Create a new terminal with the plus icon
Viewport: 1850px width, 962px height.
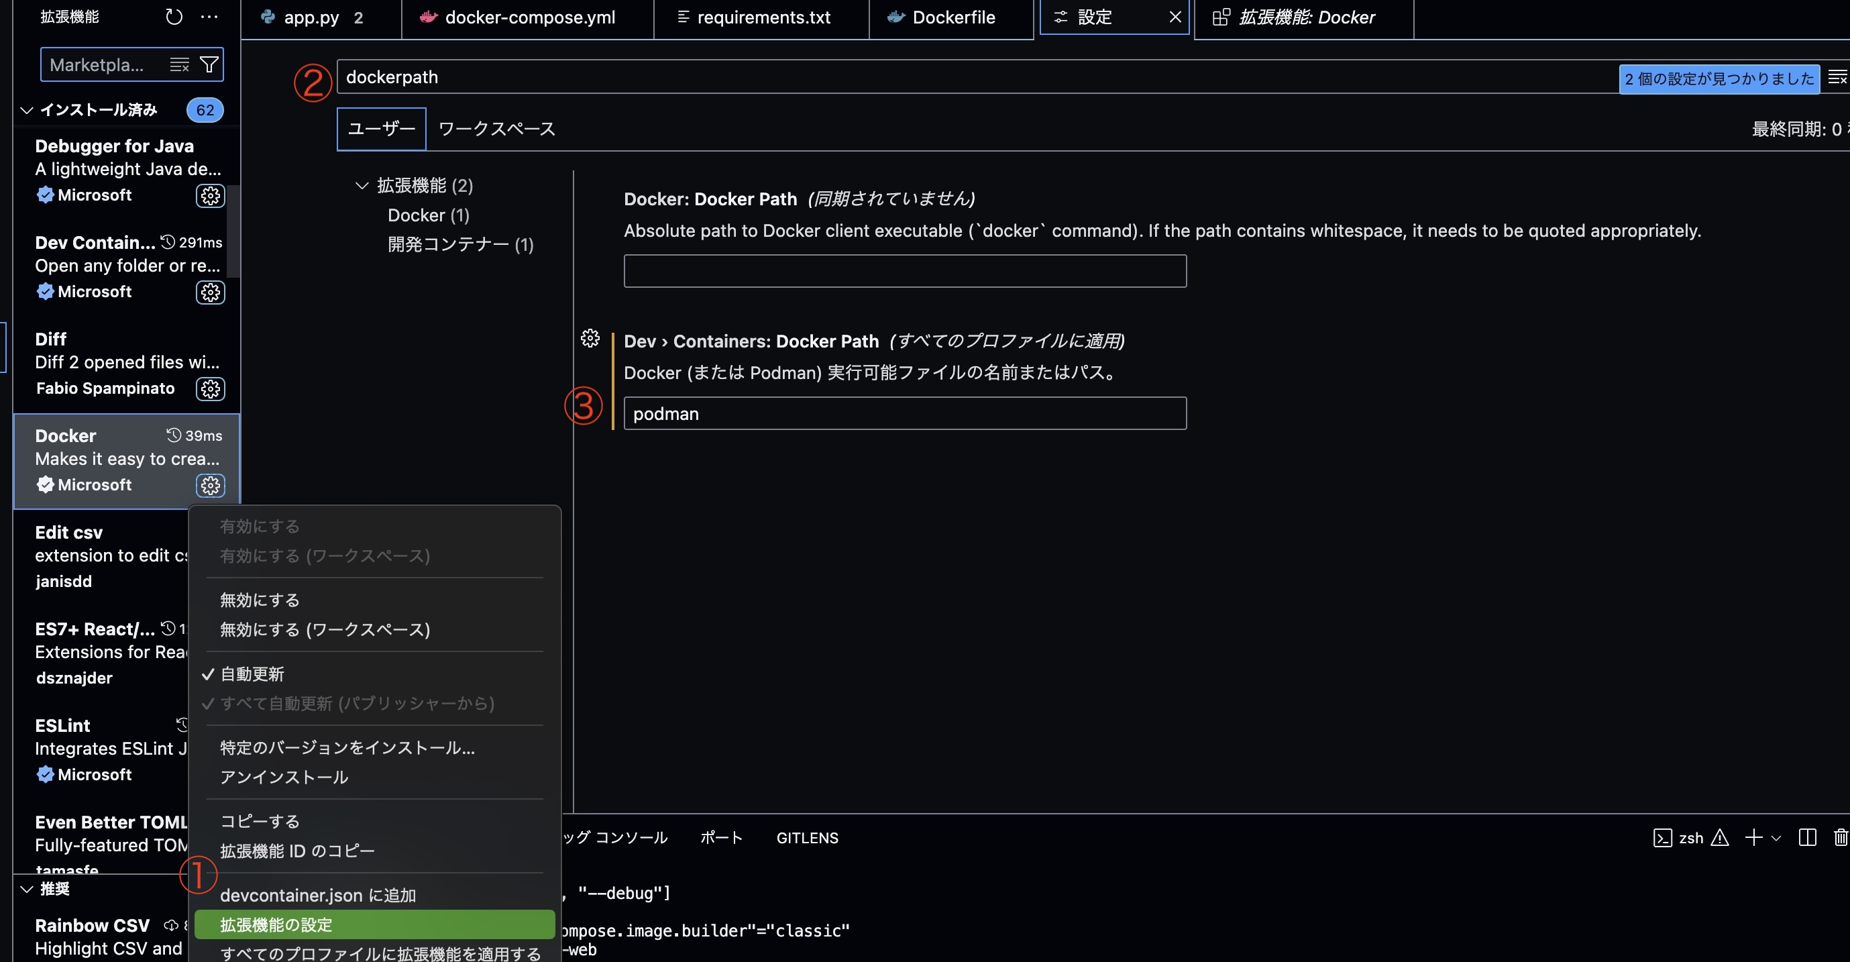pos(1755,837)
